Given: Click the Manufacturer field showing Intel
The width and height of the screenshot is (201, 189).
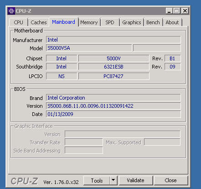Looking at the screenshot, I should 113,40.
